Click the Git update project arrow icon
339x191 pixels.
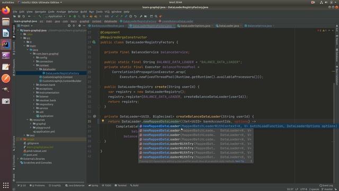(112, 16)
